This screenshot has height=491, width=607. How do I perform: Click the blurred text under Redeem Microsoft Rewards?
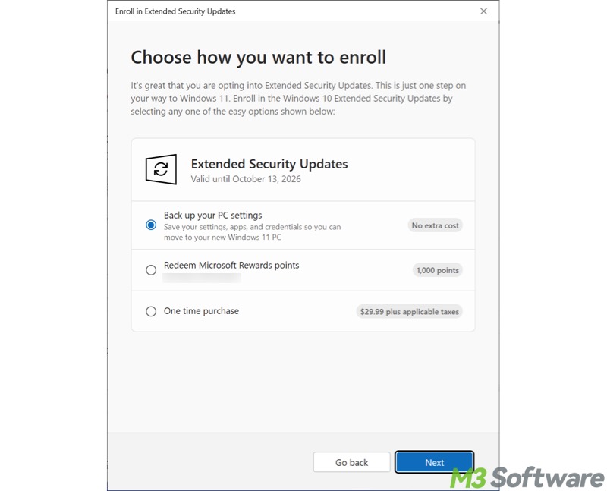pyautogui.click(x=202, y=278)
